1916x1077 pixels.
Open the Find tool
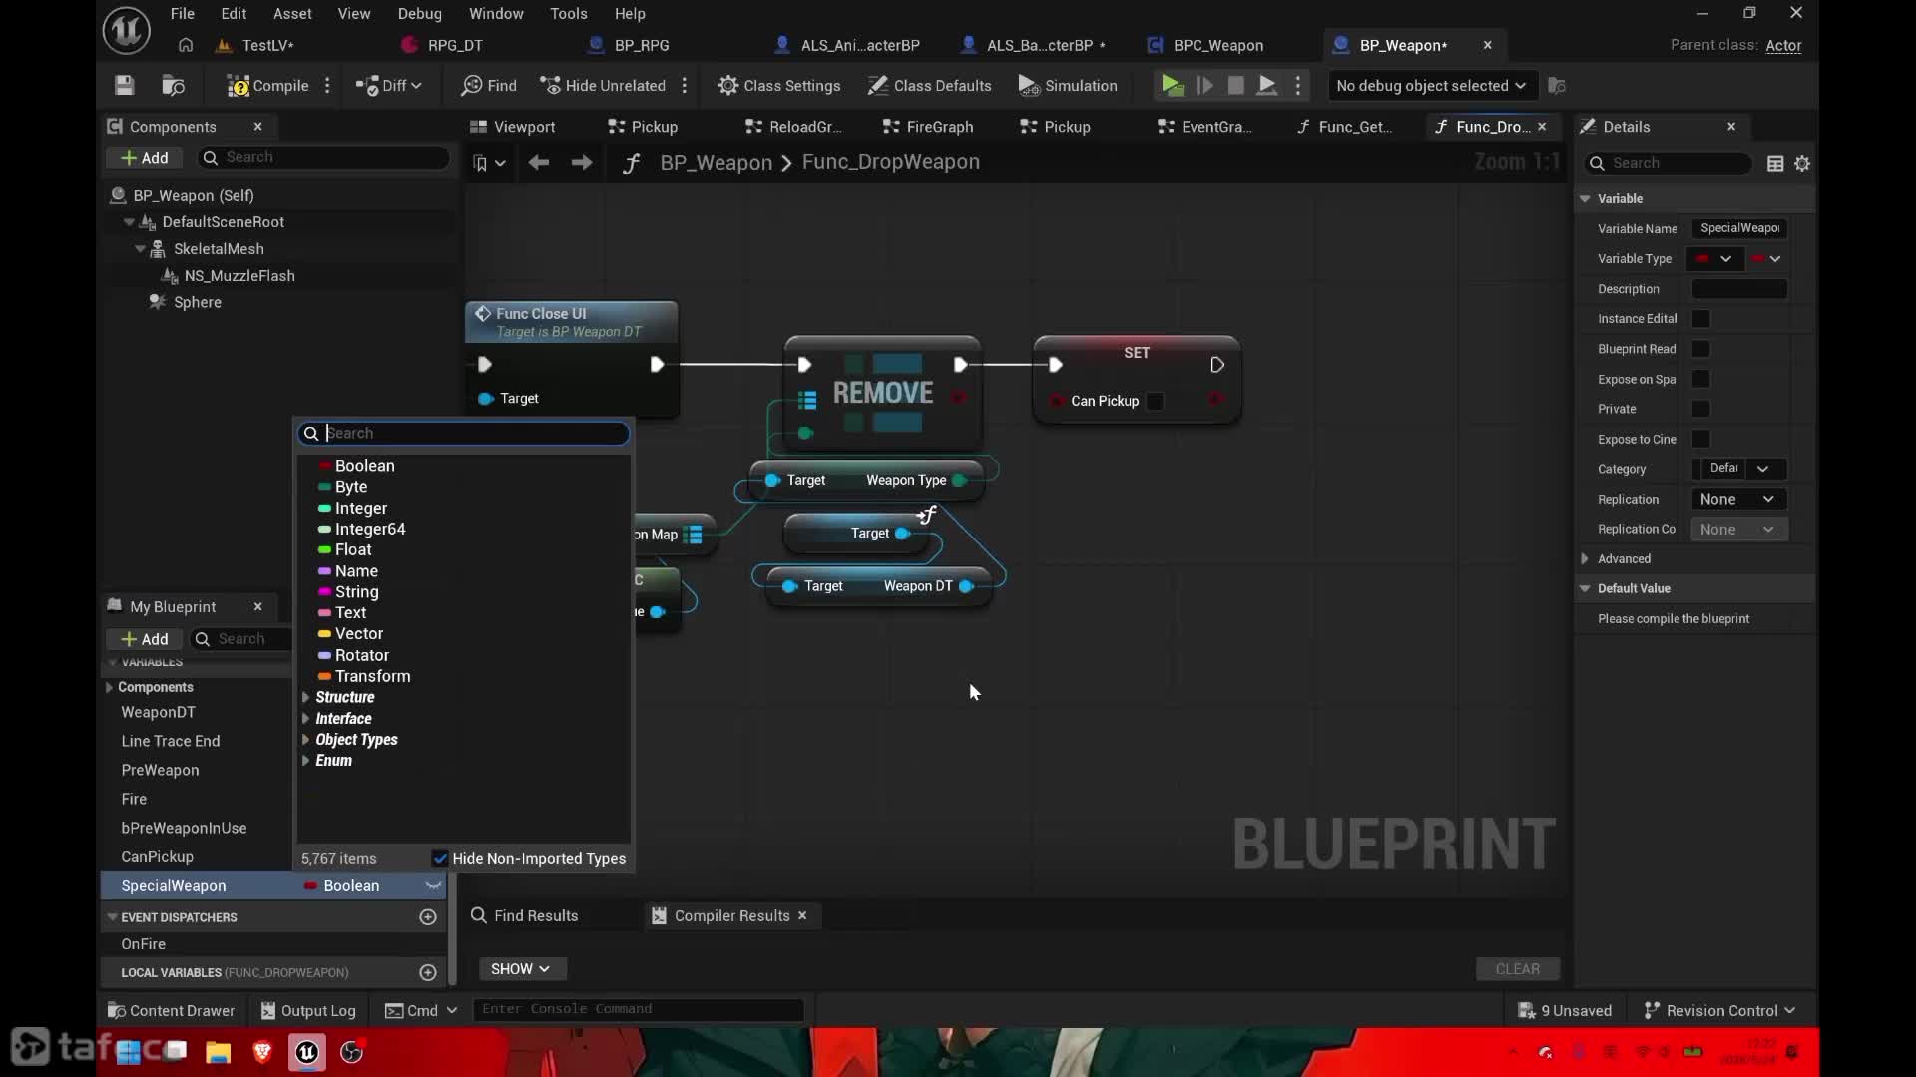click(489, 86)
